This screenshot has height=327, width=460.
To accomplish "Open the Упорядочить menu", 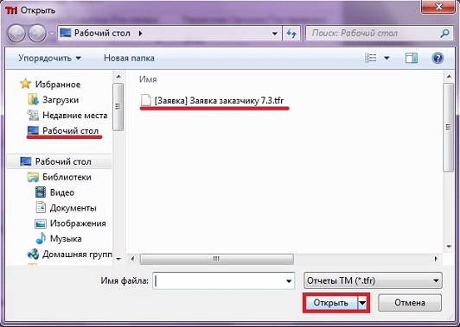I will pyautogui.click(x=49, y=58).
